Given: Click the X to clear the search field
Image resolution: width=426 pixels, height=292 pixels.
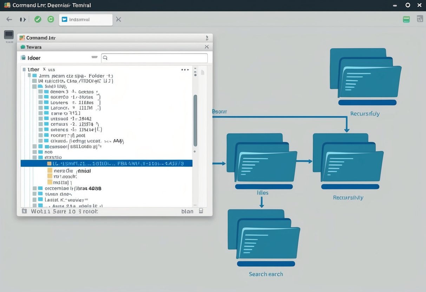Looking at the screenshot, I should 118,19.
